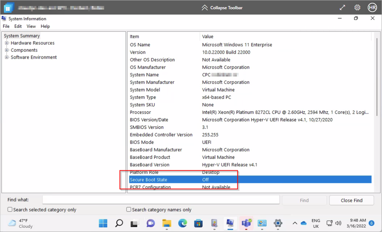Open the Control Panel taskbar icon

tap(262, 223)
